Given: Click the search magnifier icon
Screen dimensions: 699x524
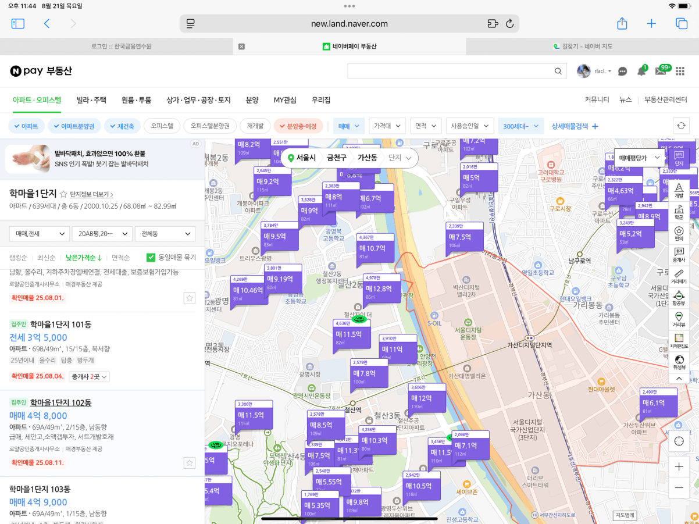Looking at the screenshot, I should [x=558, y=71].
